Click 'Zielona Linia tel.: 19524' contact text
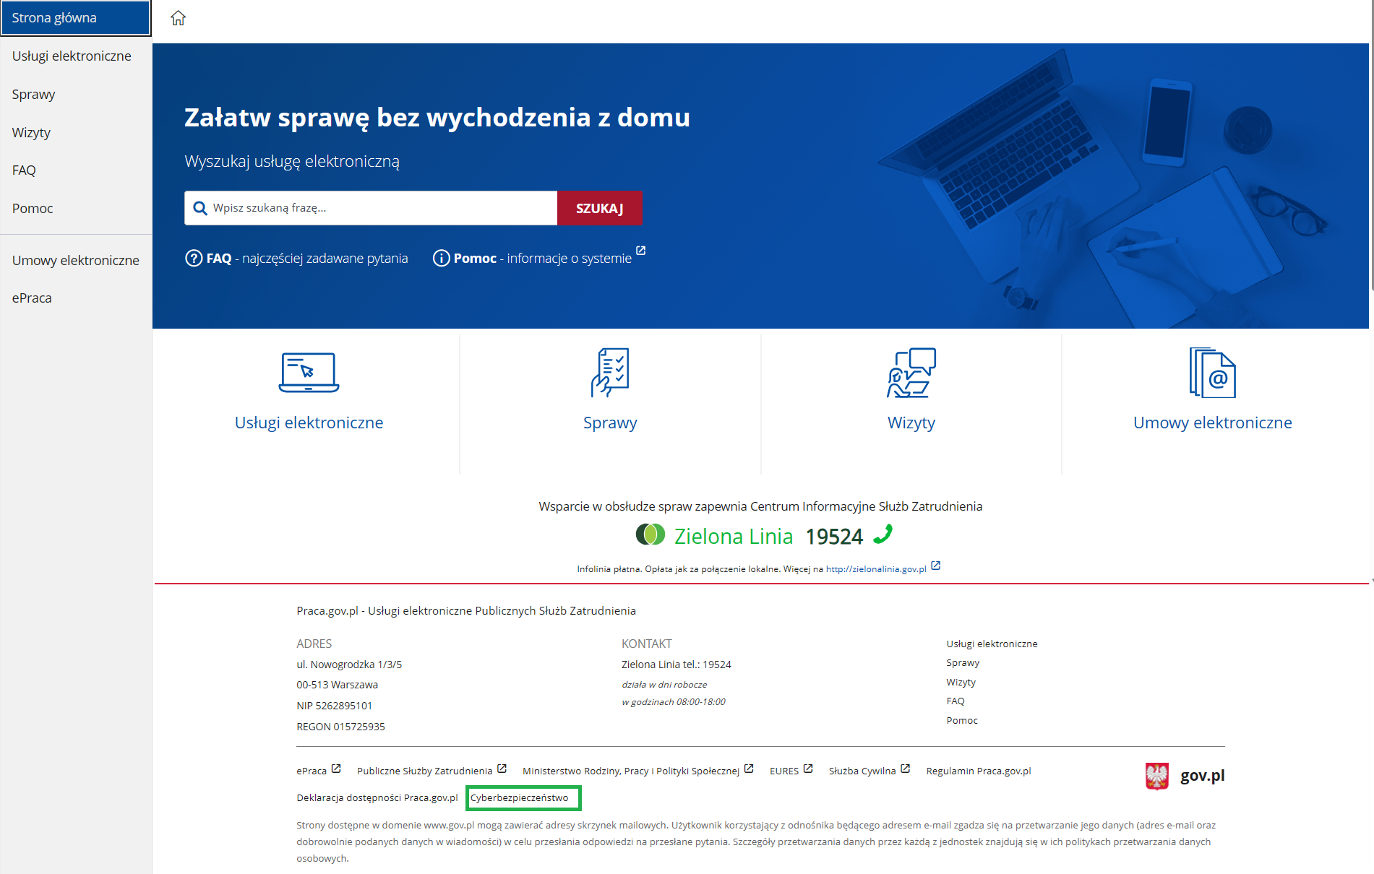 click(677, 665)
